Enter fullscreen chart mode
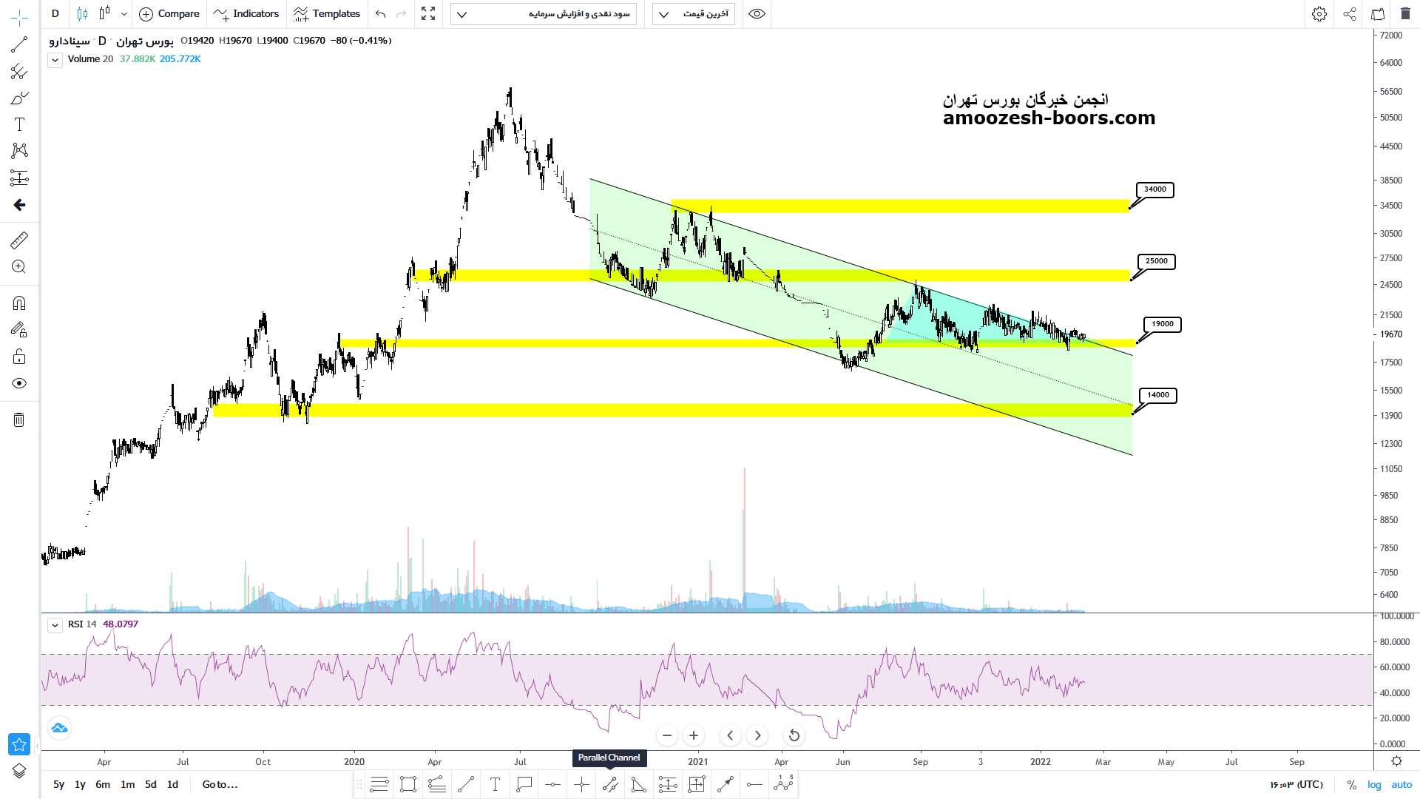 (428, 14)
